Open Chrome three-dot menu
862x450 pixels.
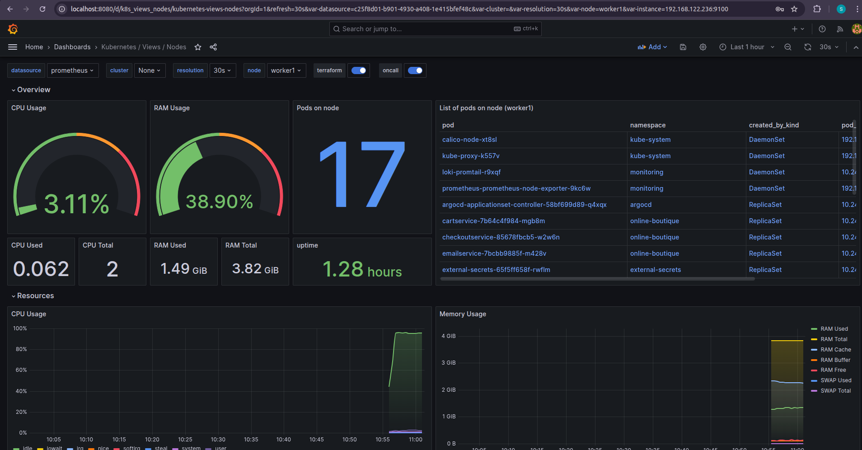[857, 9]
